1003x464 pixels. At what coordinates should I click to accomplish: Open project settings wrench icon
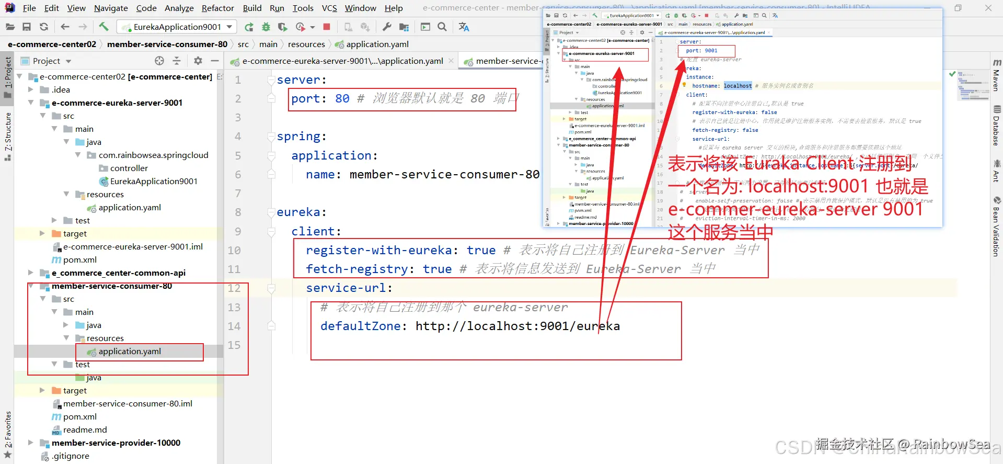coord(387,27)
